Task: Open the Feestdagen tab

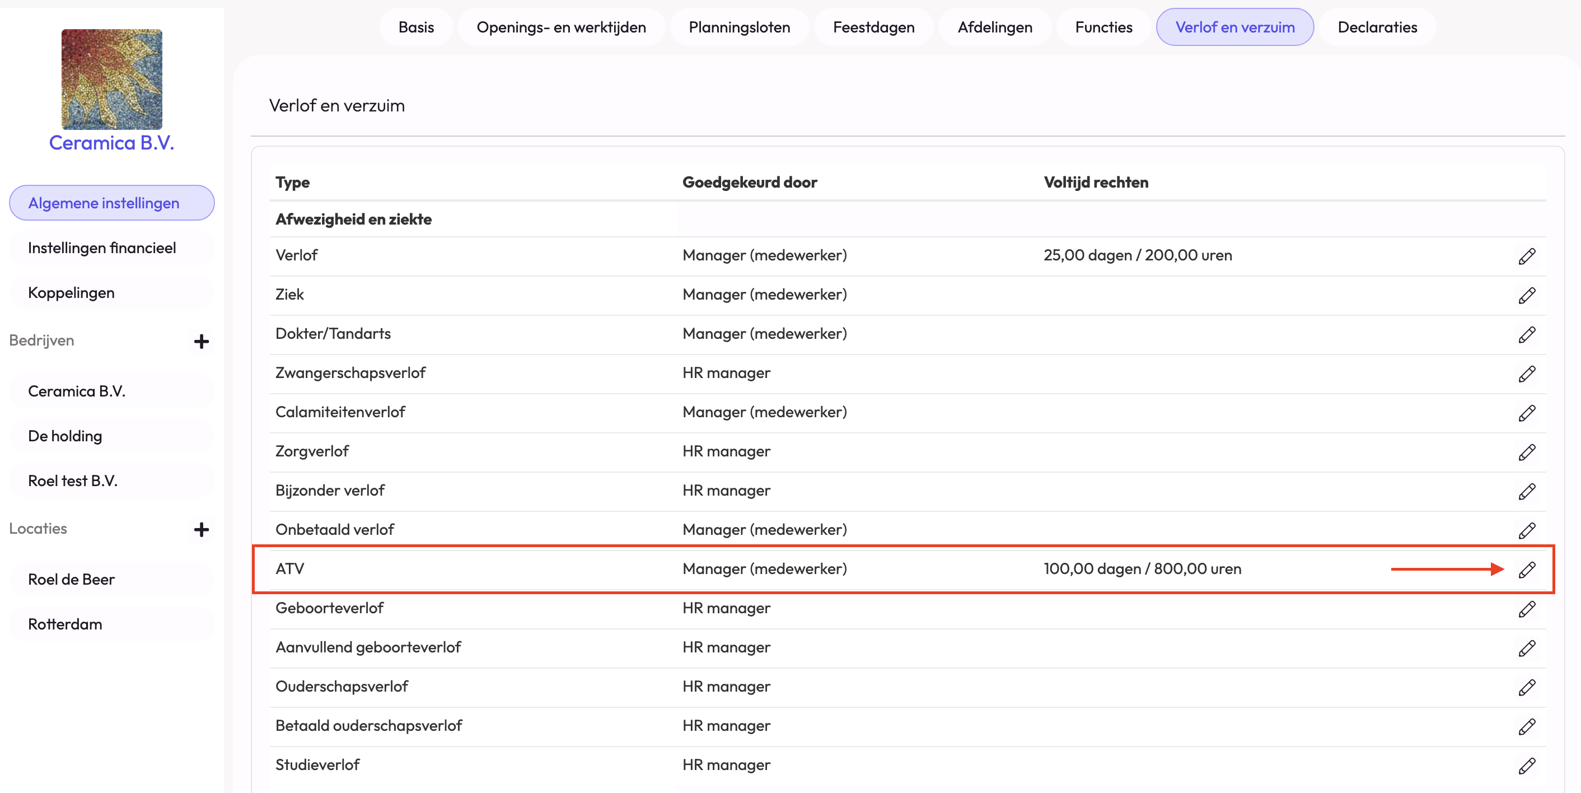Action: tap(873, 27)
